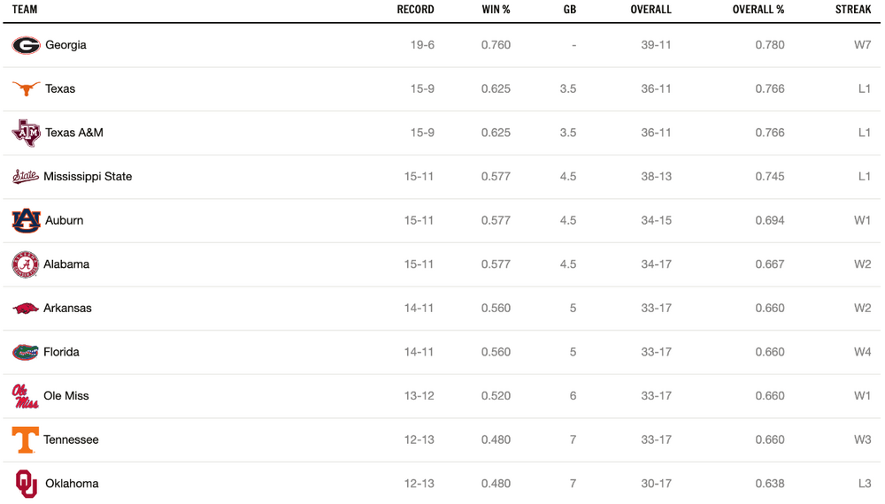
Task: Click the Georgia Bulldogs logo icon
Action: pyautogui.click(x=26, y=45)
